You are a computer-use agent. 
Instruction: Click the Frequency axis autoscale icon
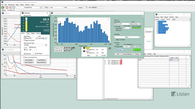[67, 48]
